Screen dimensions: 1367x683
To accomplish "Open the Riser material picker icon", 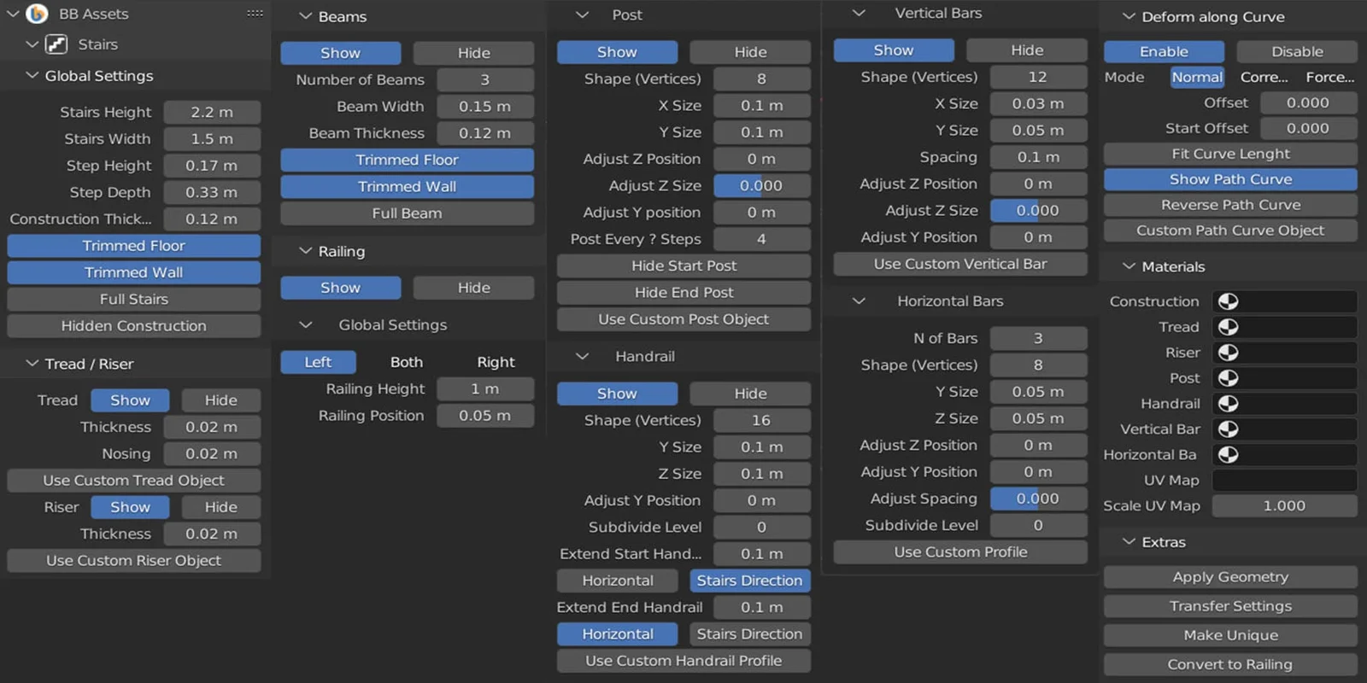I will [1228, 353].
